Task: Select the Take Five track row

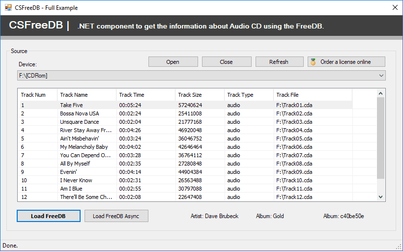Action: 71,105
